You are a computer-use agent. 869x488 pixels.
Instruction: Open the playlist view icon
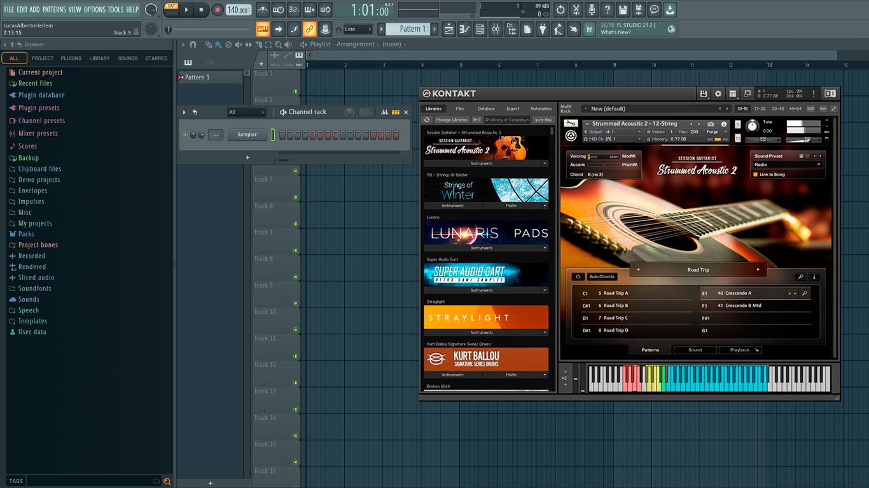pos(448,29)
